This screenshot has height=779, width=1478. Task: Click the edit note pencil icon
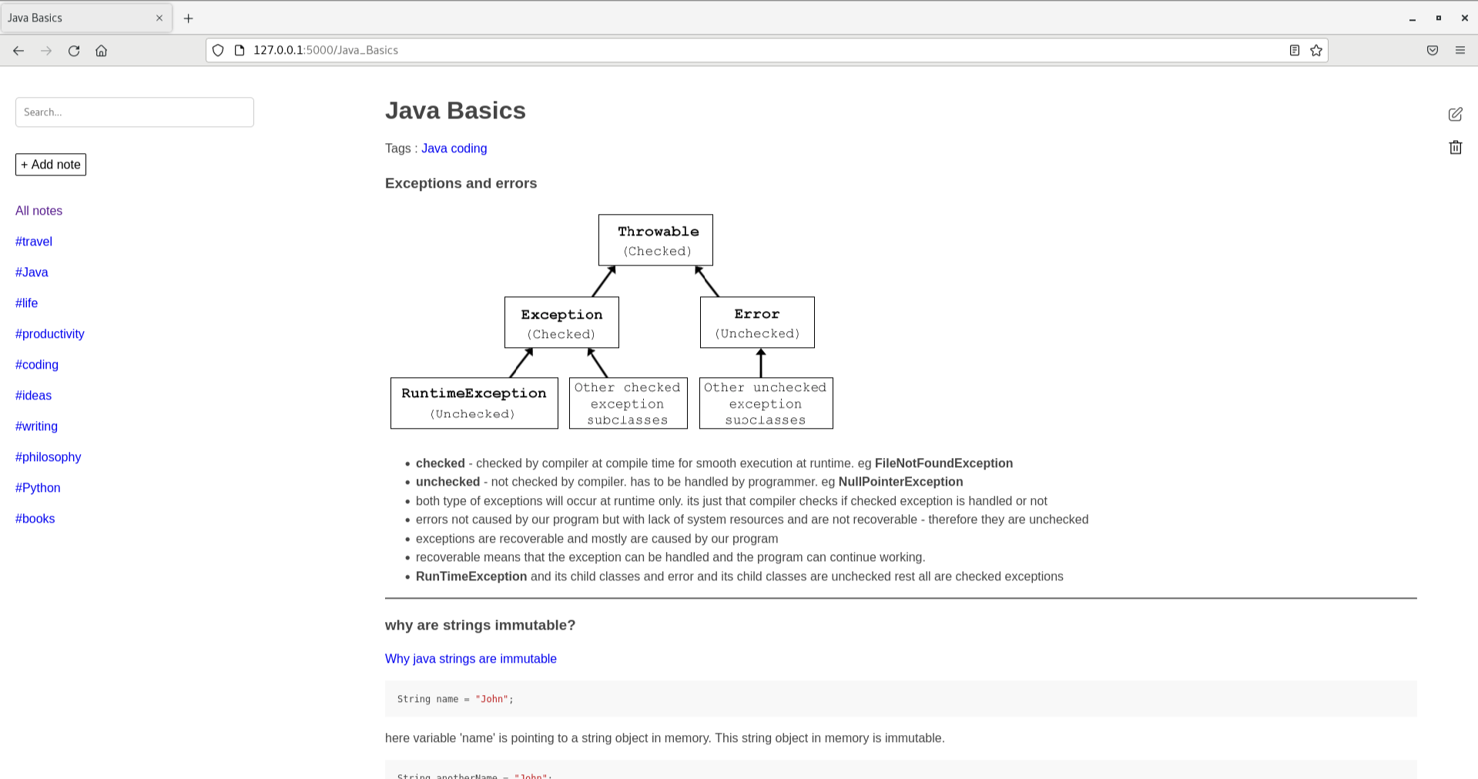1455,114
